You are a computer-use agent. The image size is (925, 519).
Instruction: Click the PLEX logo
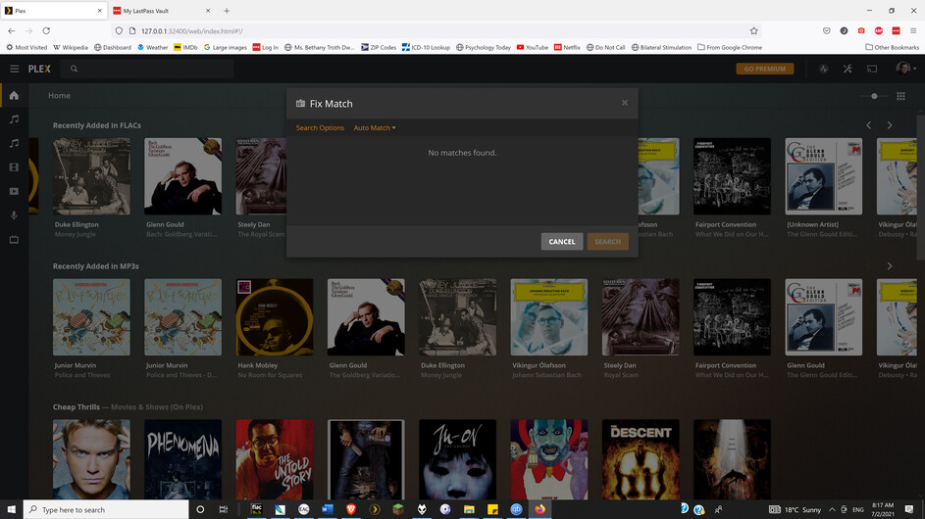[39, 69]
